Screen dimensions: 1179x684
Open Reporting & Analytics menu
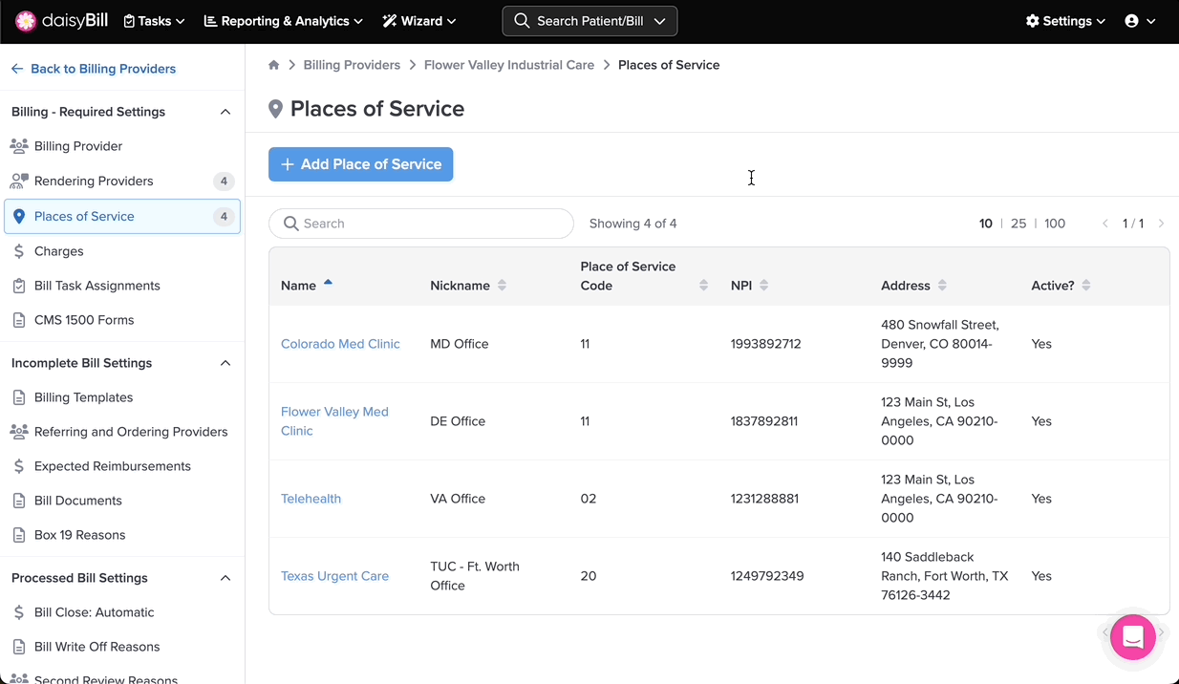click(x=284, y=21)
